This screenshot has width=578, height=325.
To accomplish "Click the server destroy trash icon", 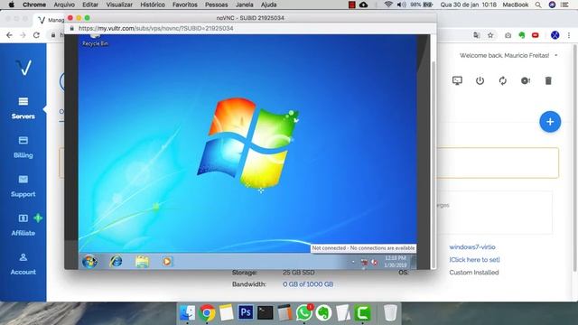I will (x=548, y=80).
